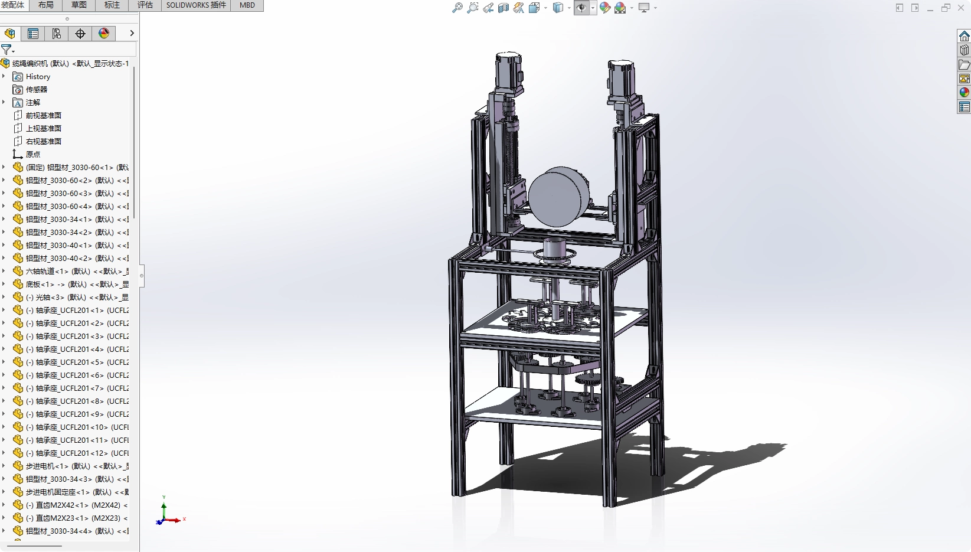Open the Appearances task pane color ball icon

click(965, 93)
